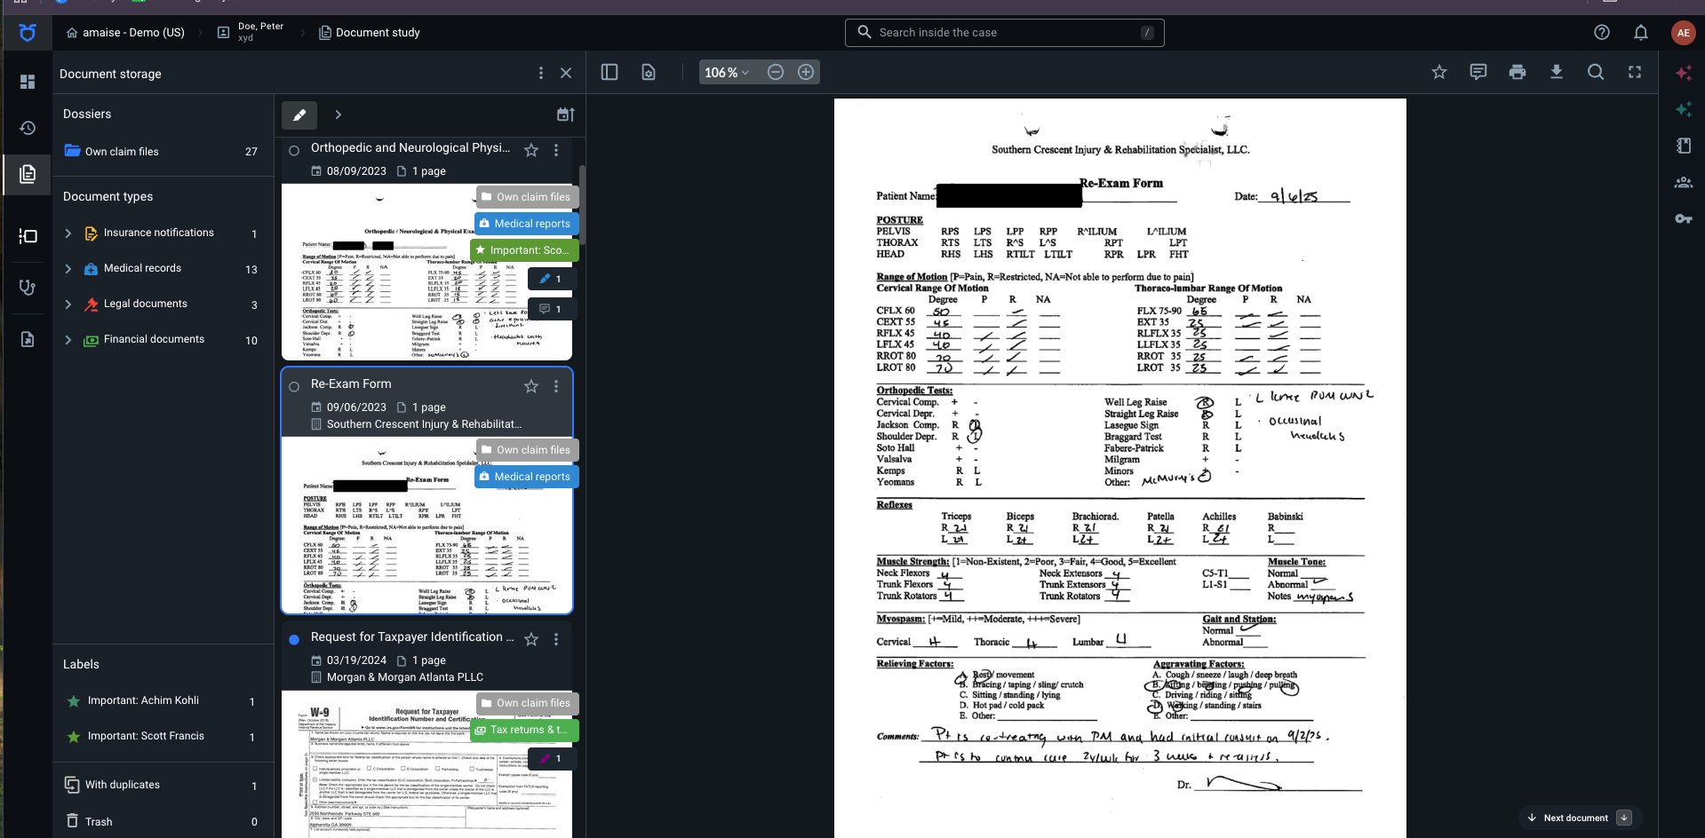The image size is (1705, 838).
Task: Open the teal AI sparkle tool
Action: coord(1684,109)
